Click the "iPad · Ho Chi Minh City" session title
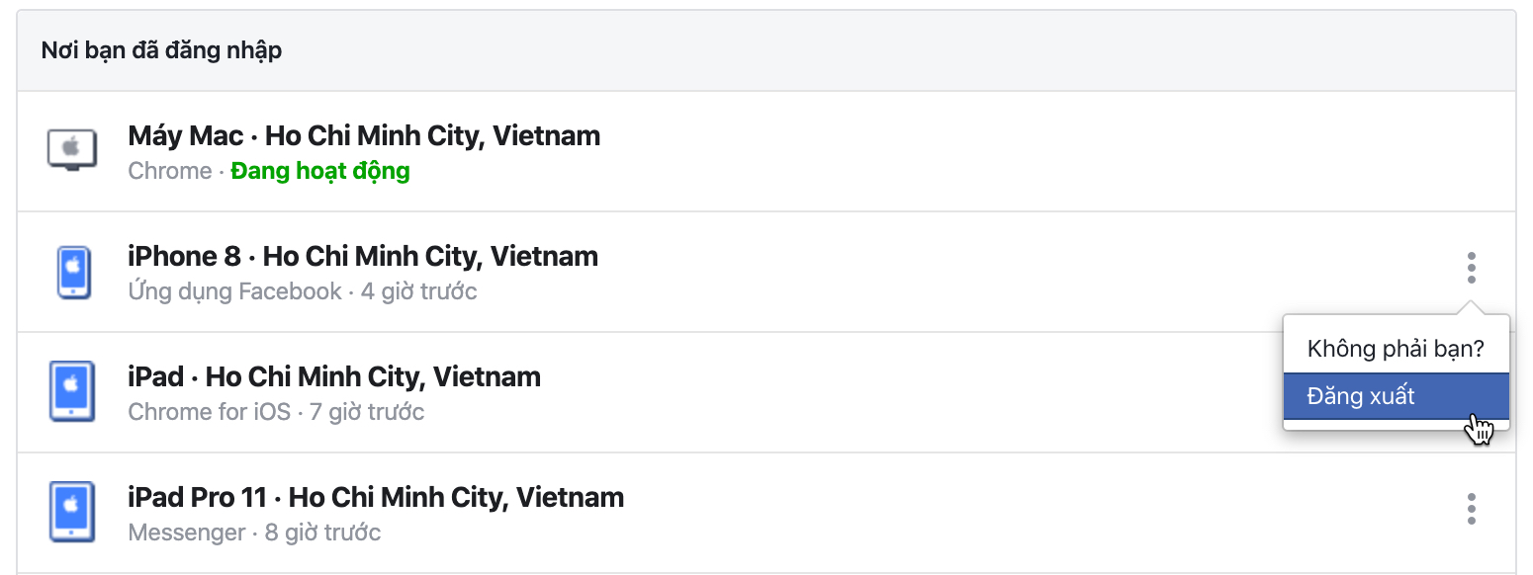The height and width of the screenshot is (575, 1533). [x=334, y=376]
